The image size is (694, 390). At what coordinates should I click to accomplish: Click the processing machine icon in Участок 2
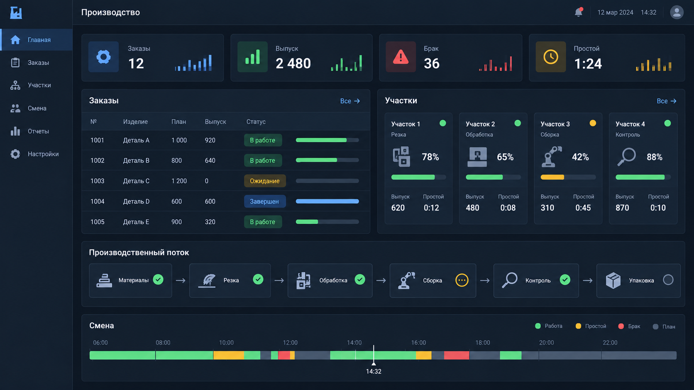point(477,157)
